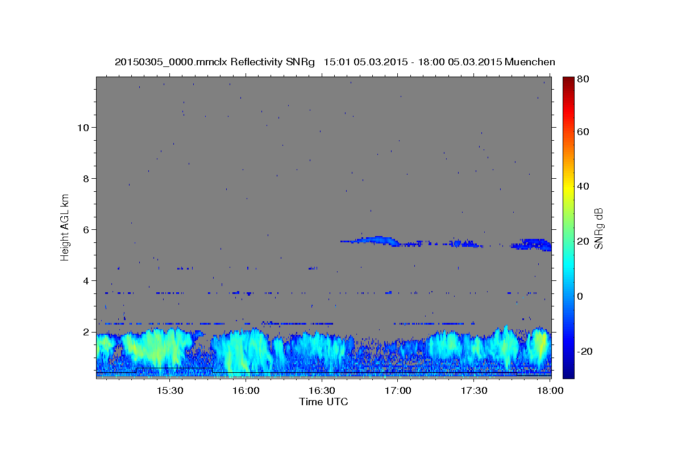682x454 pixels.
Task: Click the blue cloud layer near 5.5 km at 16:50
Action: pyautogui.click(x=376, y=240)
